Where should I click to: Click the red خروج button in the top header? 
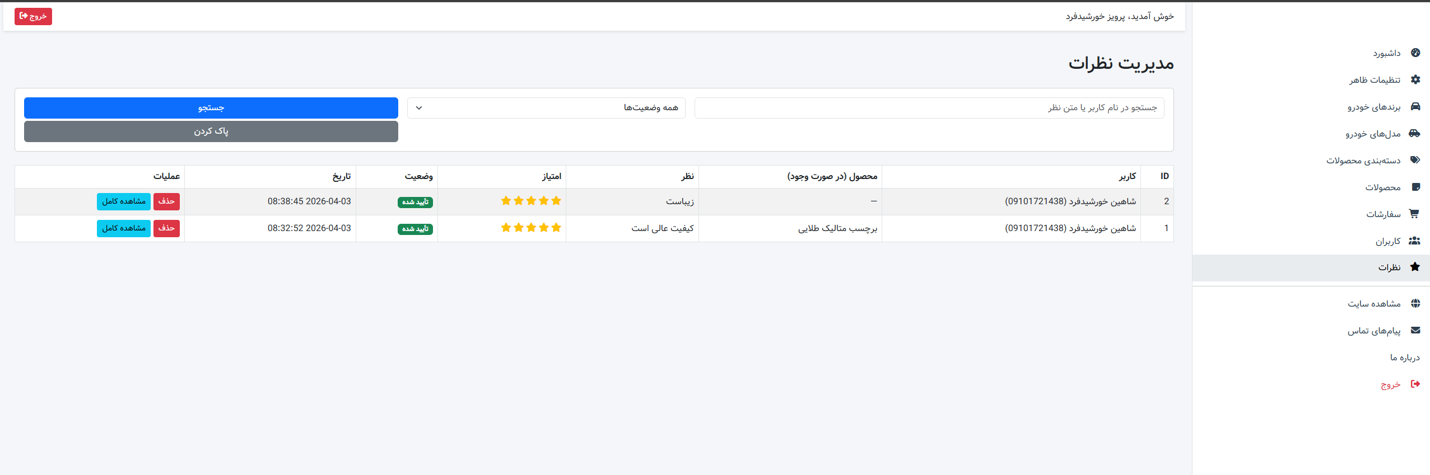(x=33, y=16)
